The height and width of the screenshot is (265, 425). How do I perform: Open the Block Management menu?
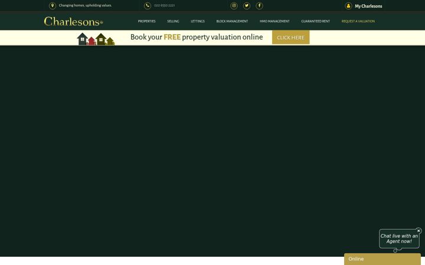click(x=232, y=21)
